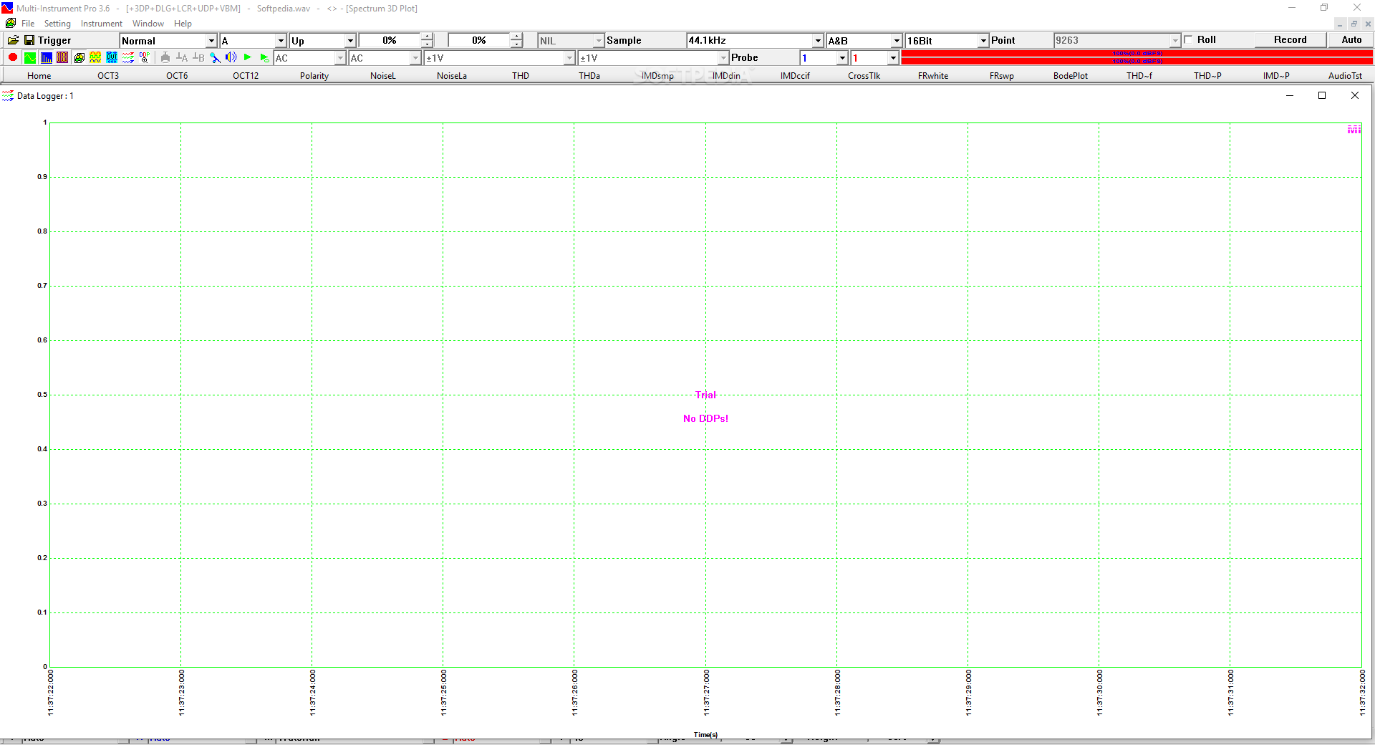Open the Window menu
This screenshot has width=1375, height=745.
148,24
